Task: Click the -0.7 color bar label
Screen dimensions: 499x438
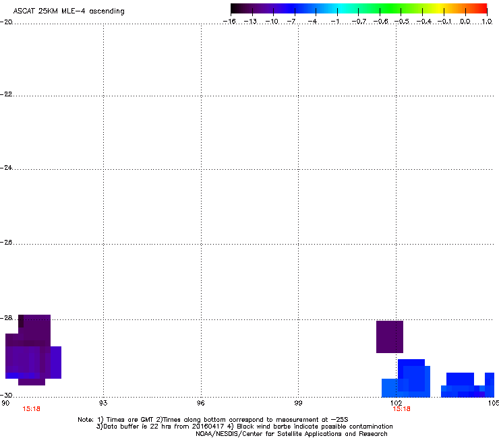Action: 359,22
